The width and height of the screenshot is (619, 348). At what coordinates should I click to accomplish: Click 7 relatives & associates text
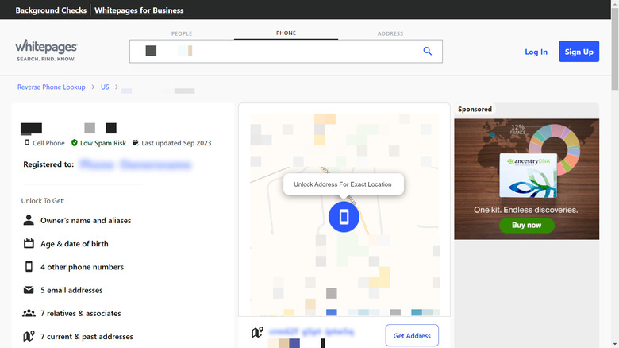80,314
